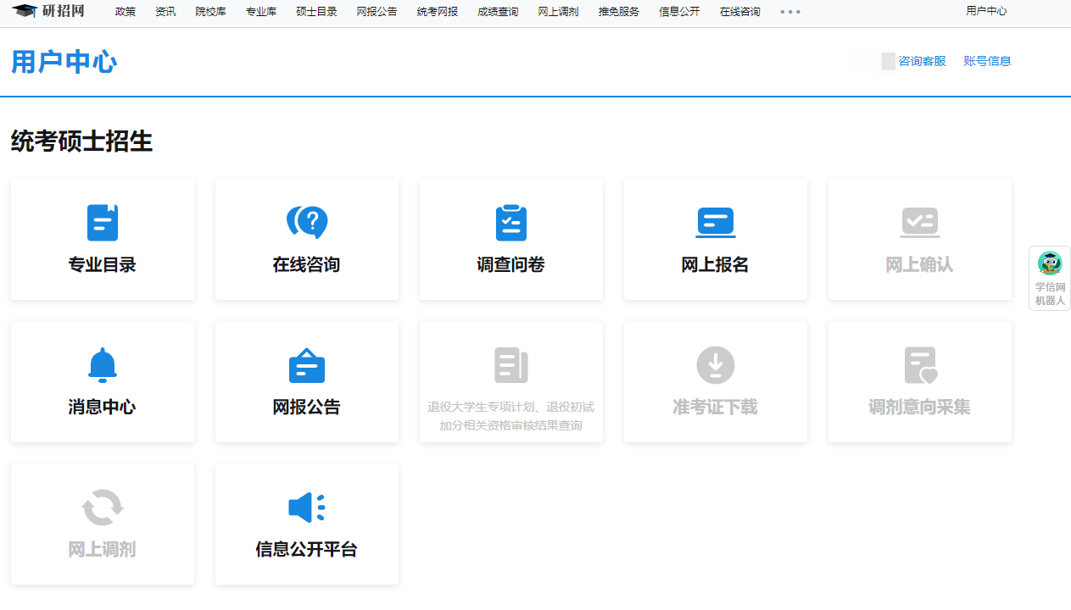
Task: Open the 专业目录 document icon
Action: (103, 223)
